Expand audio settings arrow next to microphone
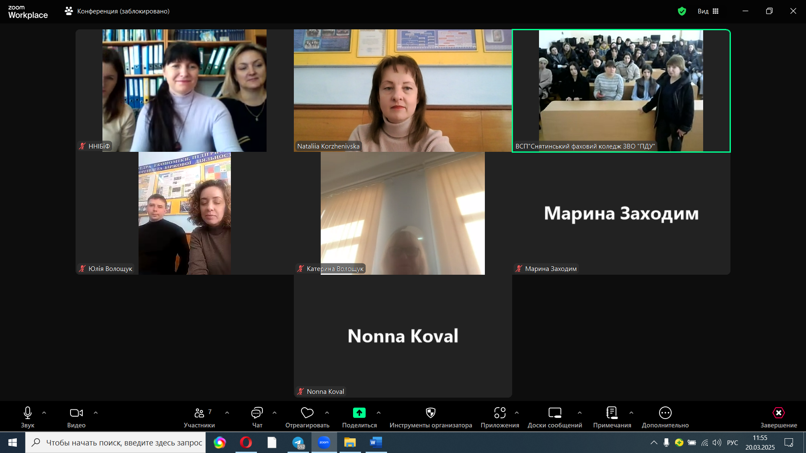The height and width of the screenshot is (453, 806). 44,413
